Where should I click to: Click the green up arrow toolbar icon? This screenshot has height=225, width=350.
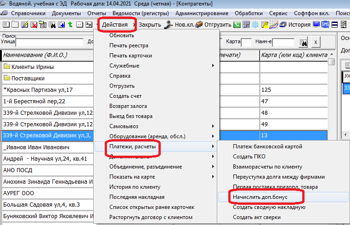[70, 24]
